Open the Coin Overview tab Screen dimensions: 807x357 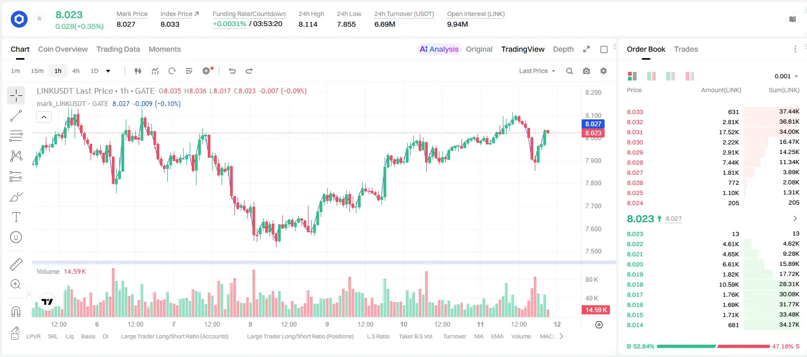click(63, 49)
